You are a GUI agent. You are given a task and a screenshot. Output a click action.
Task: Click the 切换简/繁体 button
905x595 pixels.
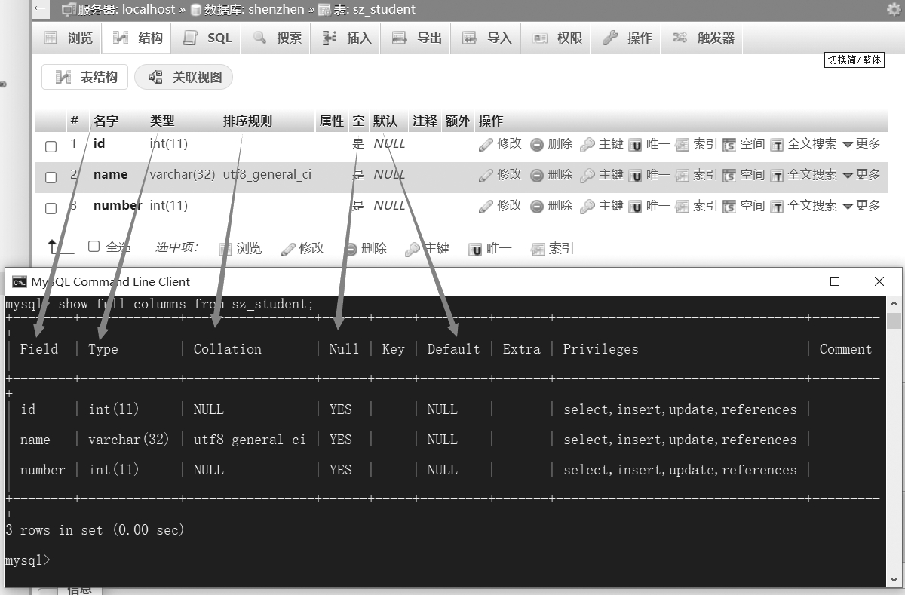(854, 60)
